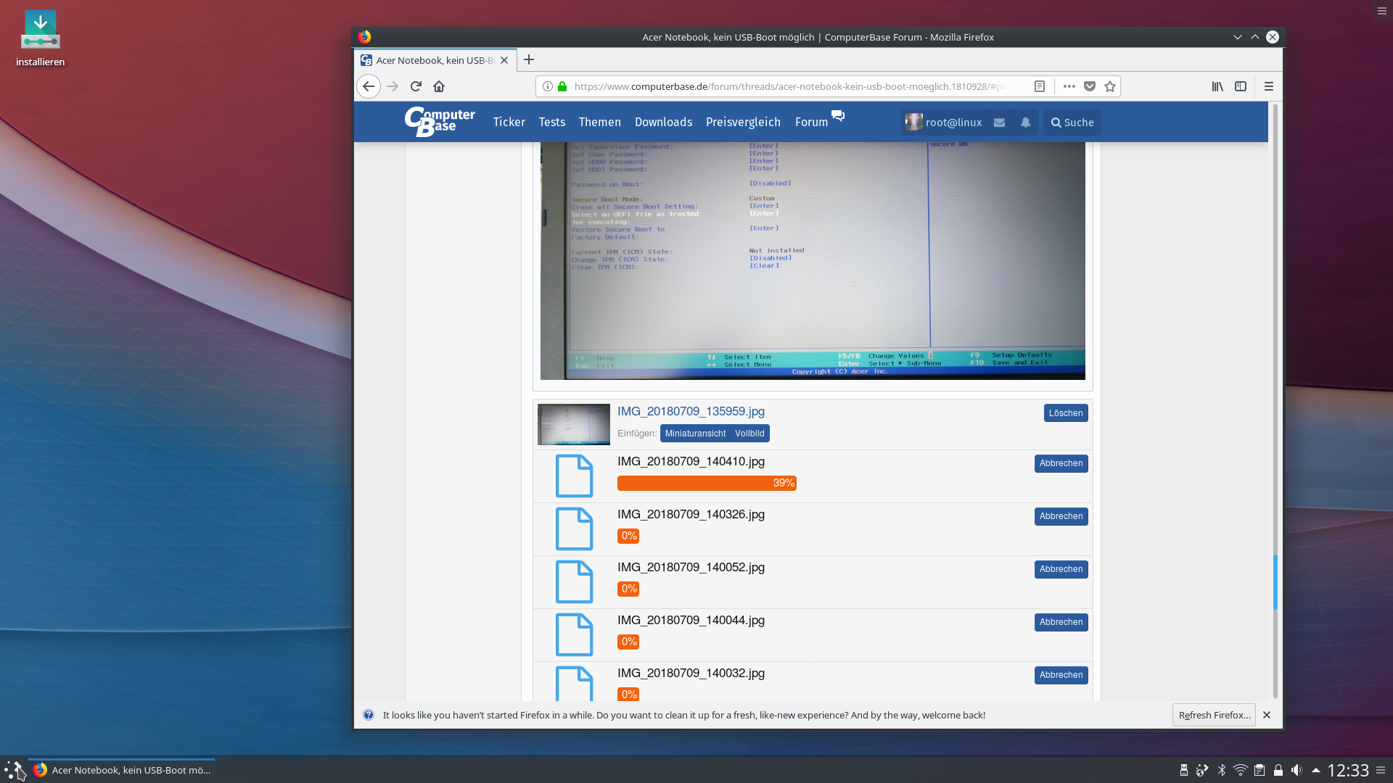
Task: Cancel upload of IMG_20180709_140052.jpg
Action: pos(1061,569)
